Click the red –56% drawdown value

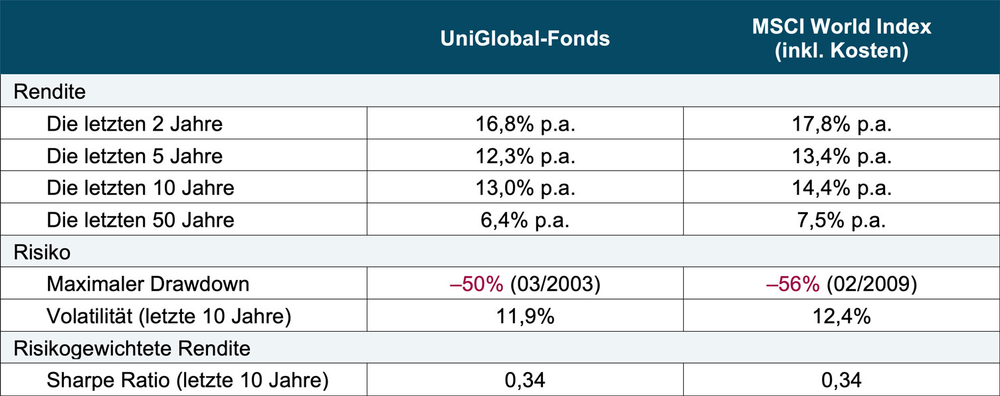coord(793,285)
